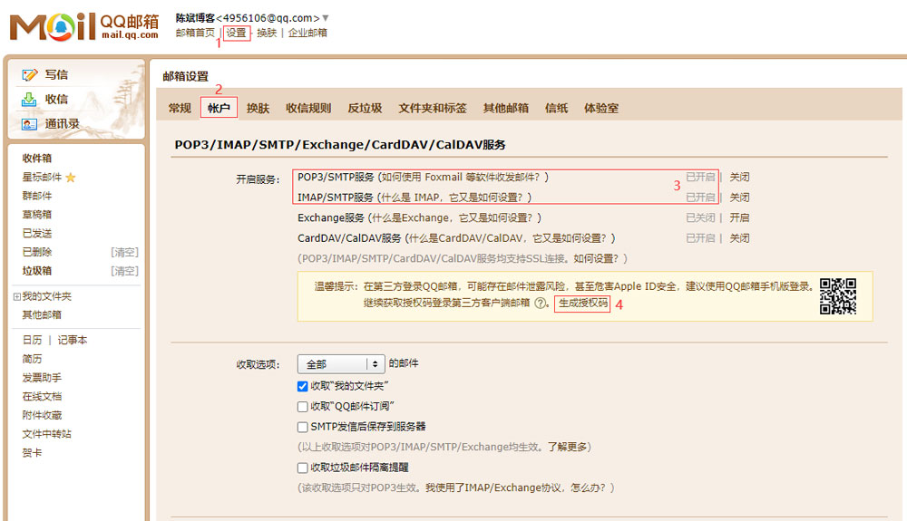
Task: Open 简历 in the sidebar
Action: [33, 360]
